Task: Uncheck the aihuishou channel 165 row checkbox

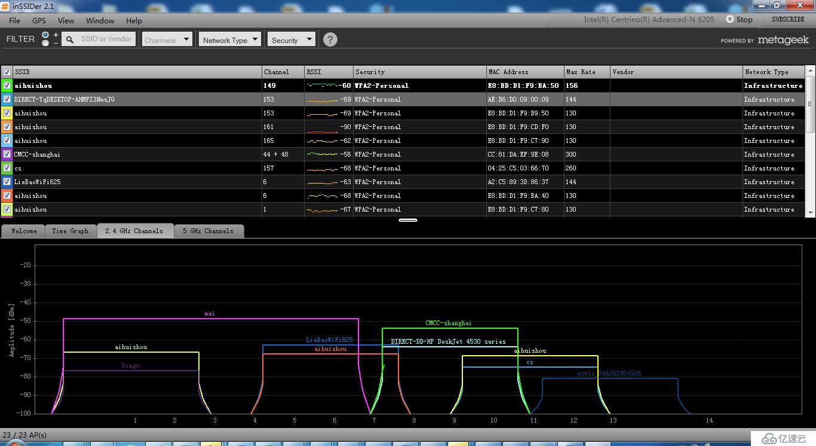Action: pyautogui.click(x=7, y=140)
